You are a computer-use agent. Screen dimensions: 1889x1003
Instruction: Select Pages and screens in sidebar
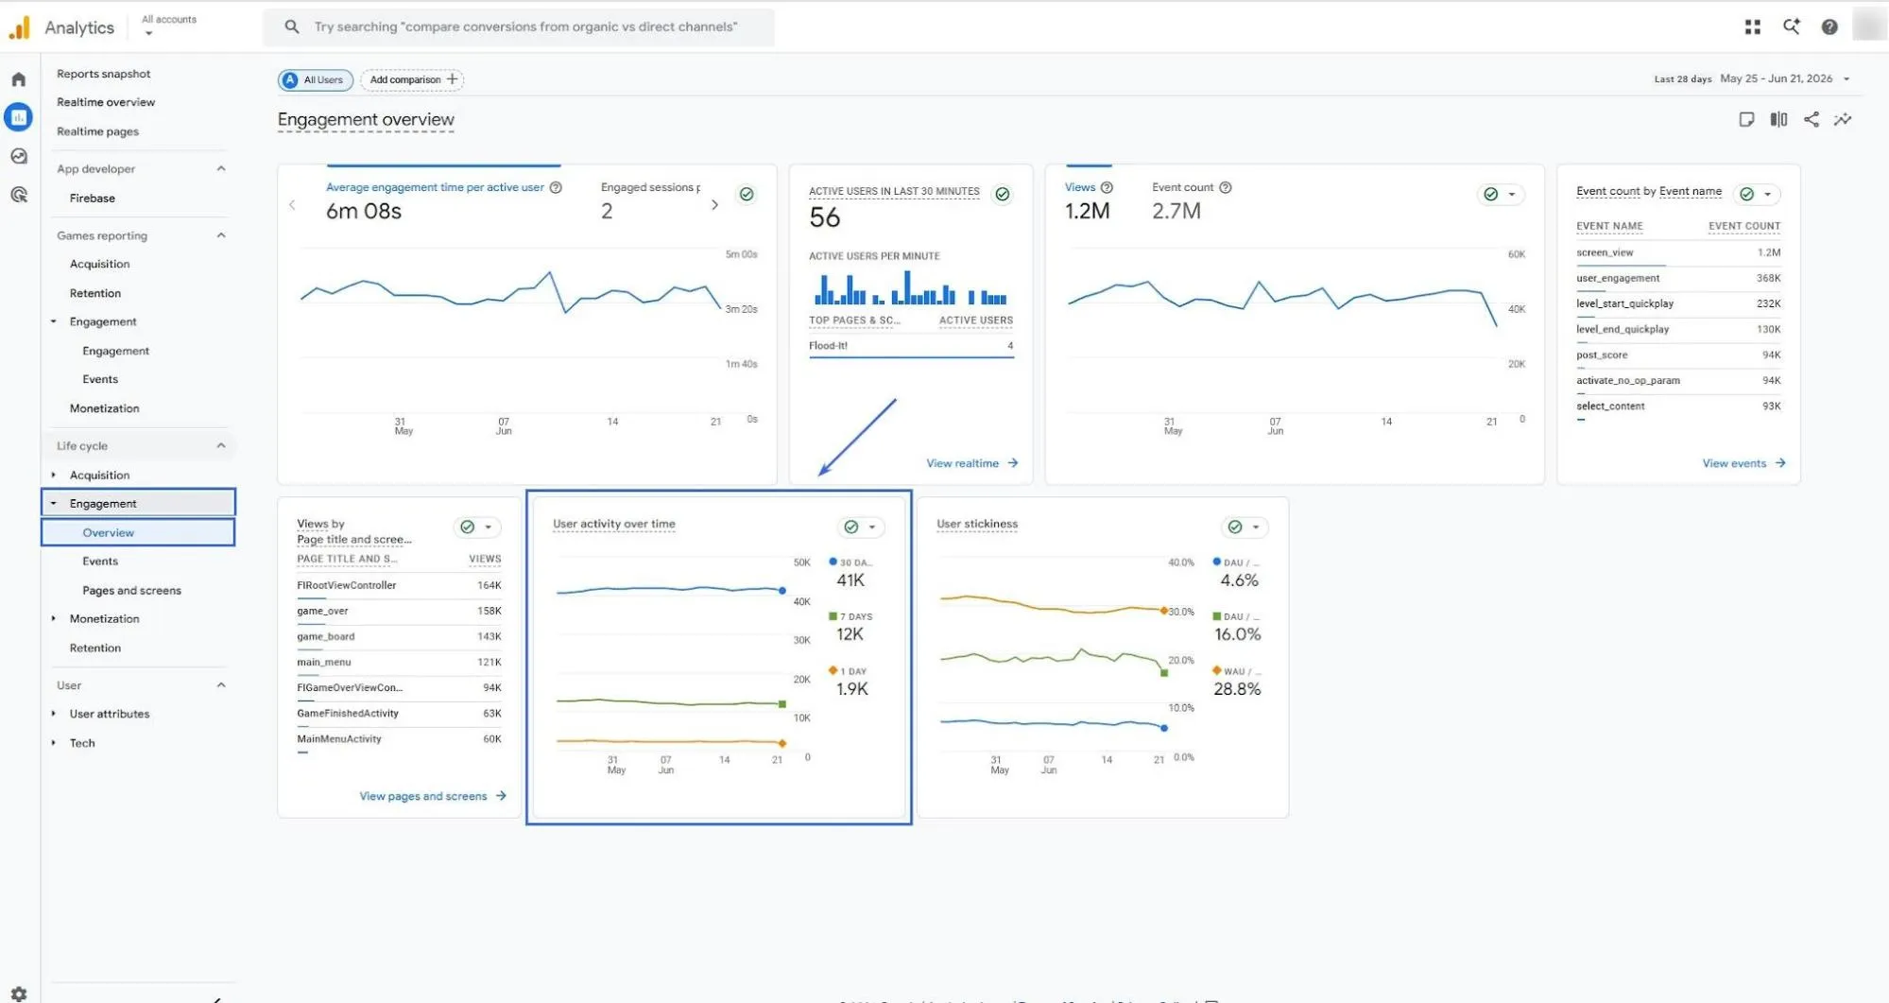(131, 590)
